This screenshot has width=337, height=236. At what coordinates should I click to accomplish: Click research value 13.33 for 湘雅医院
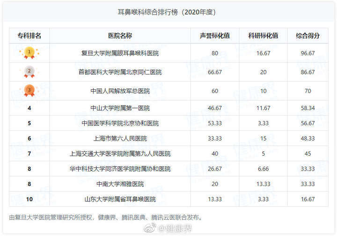click(263, 184)
